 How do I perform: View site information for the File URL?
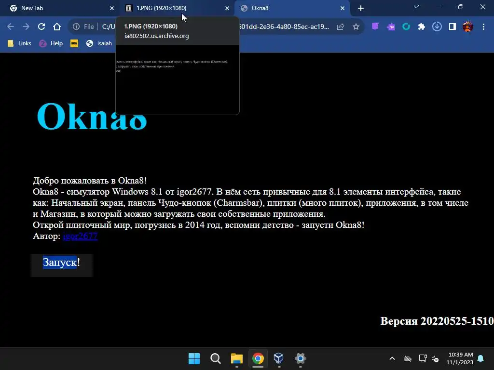[x=76, y=27]
